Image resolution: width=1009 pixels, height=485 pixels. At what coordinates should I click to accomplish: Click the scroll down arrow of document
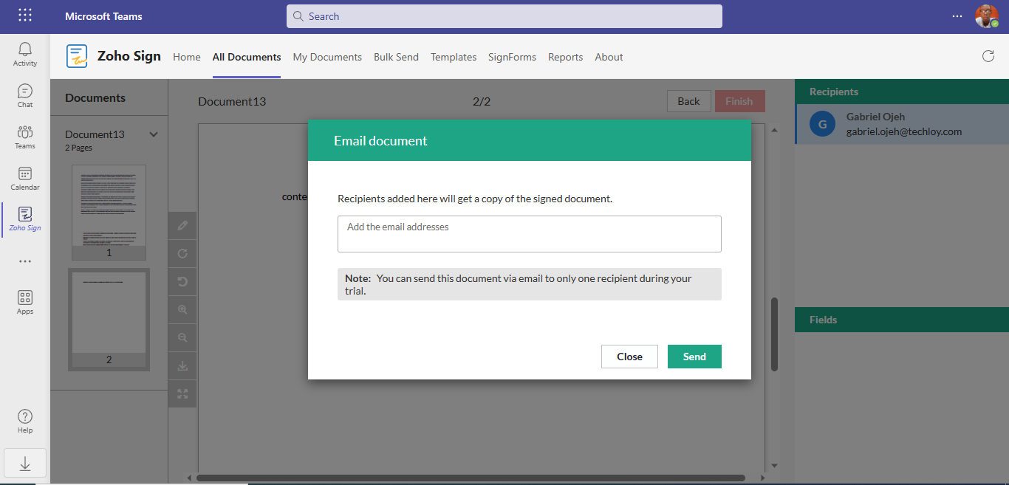coord(774,466)
